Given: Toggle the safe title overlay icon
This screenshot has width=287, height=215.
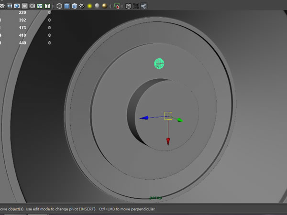Looking at the screenshot, I should tap(47, 6).
